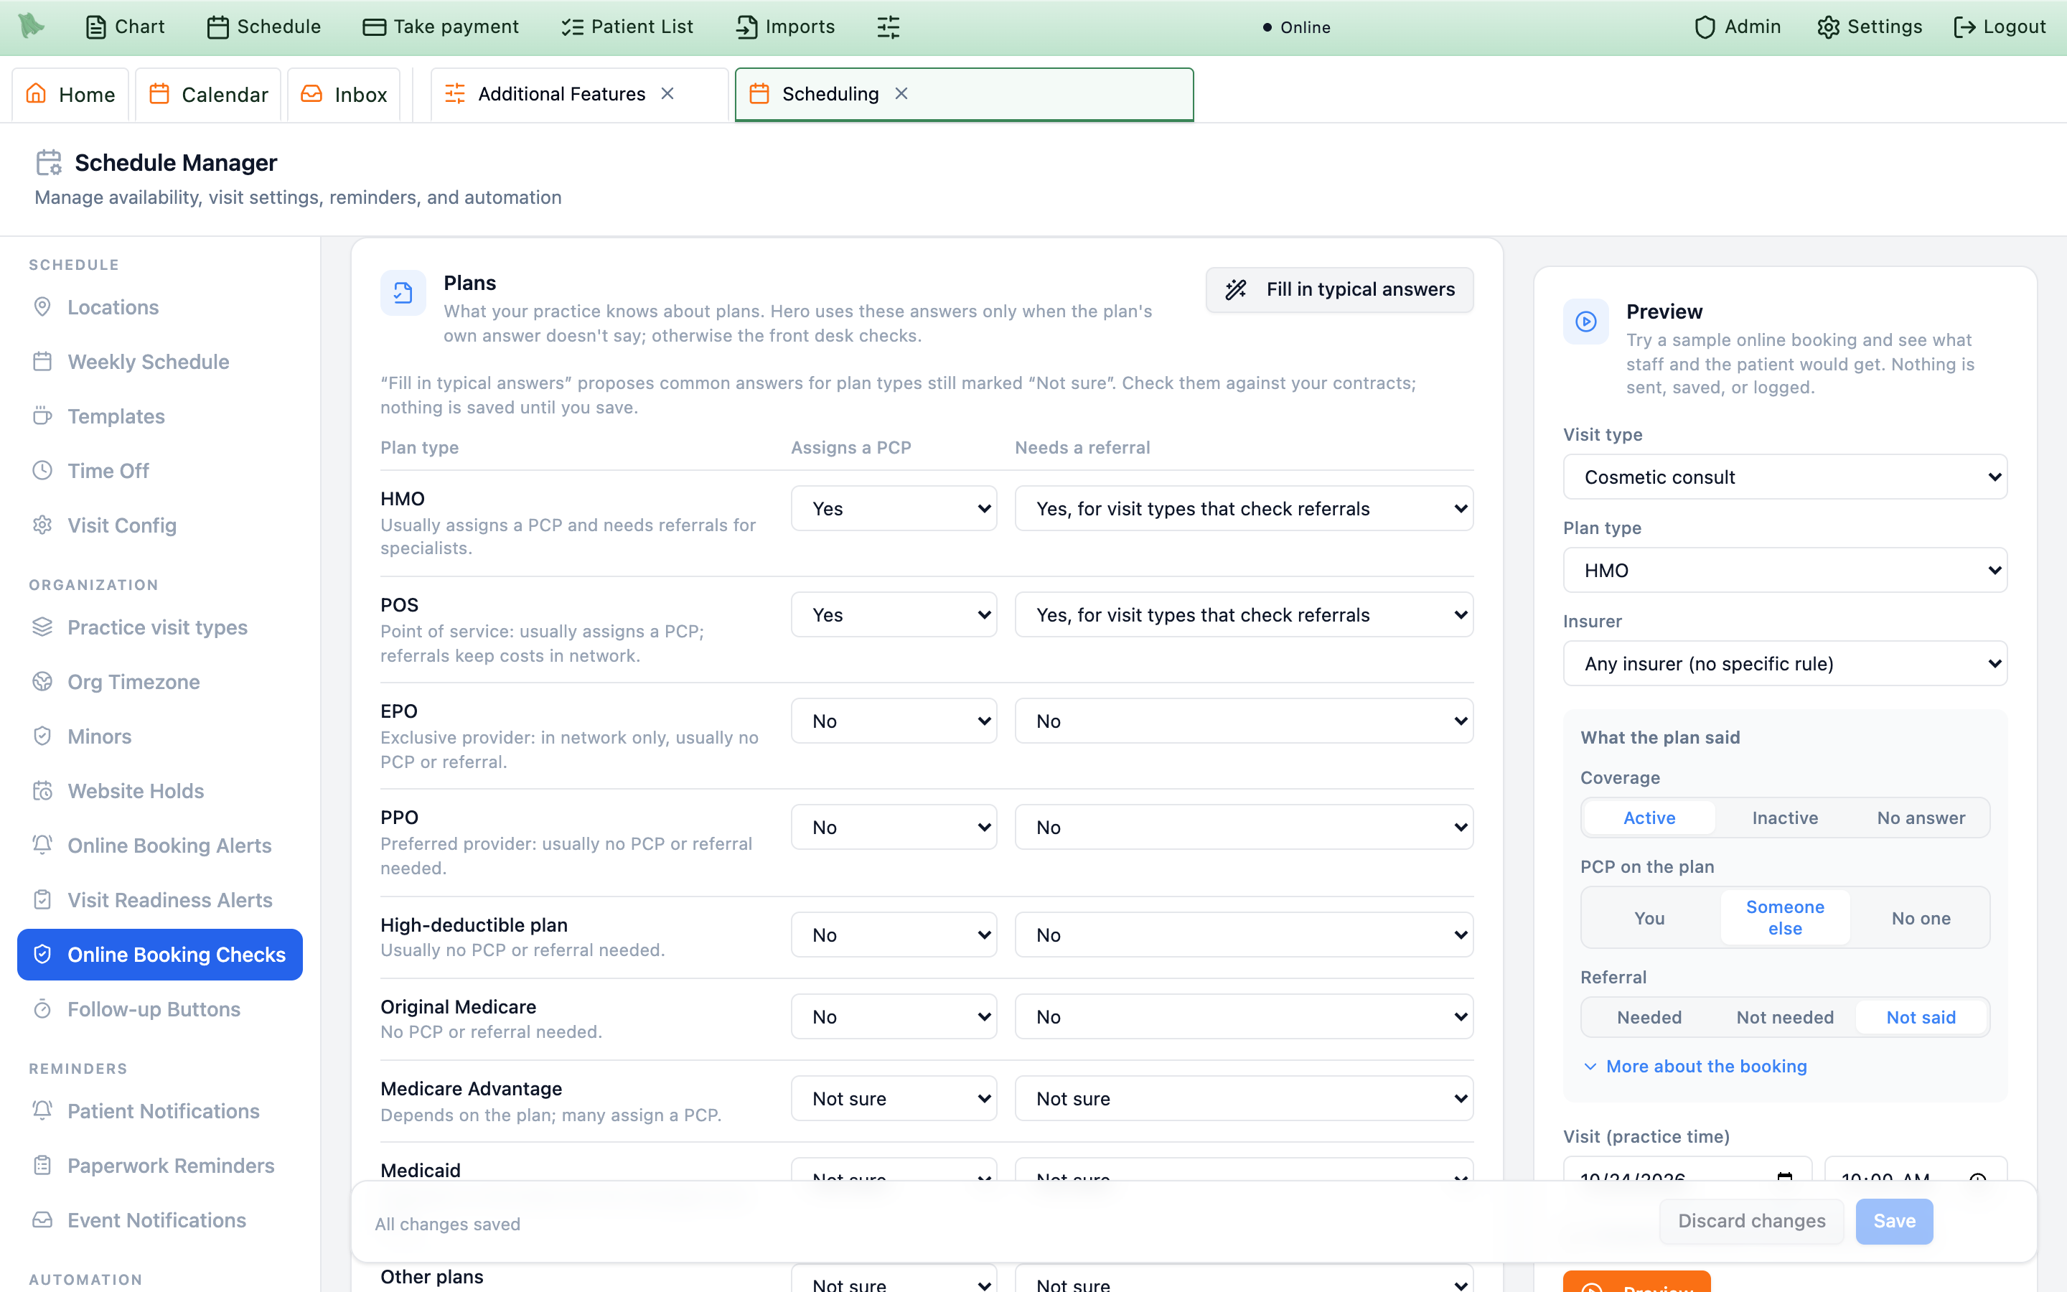Viewport: 2067px width, 1292px height.
Task: Click the Online Booking Alerts bell icon
Action: pyautogui.click(x=42, y=845)
